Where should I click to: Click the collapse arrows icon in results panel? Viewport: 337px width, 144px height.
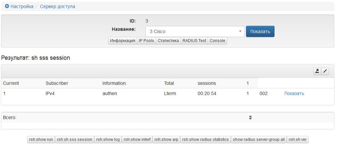click(x=325, y=71)
